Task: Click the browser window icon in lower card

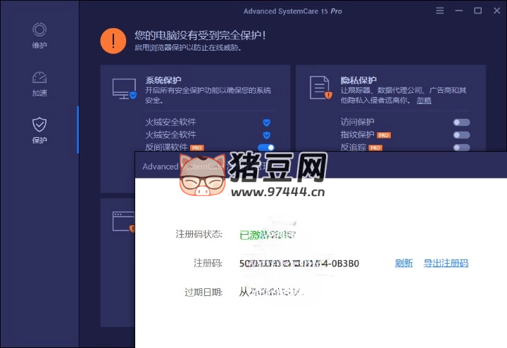Action: point(123,223)
